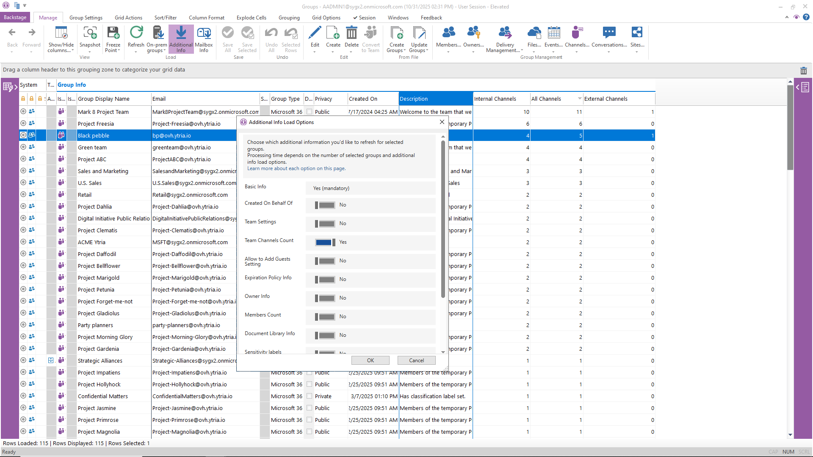
Task: Click the Events calendar icon
Action: click(553, 33)
